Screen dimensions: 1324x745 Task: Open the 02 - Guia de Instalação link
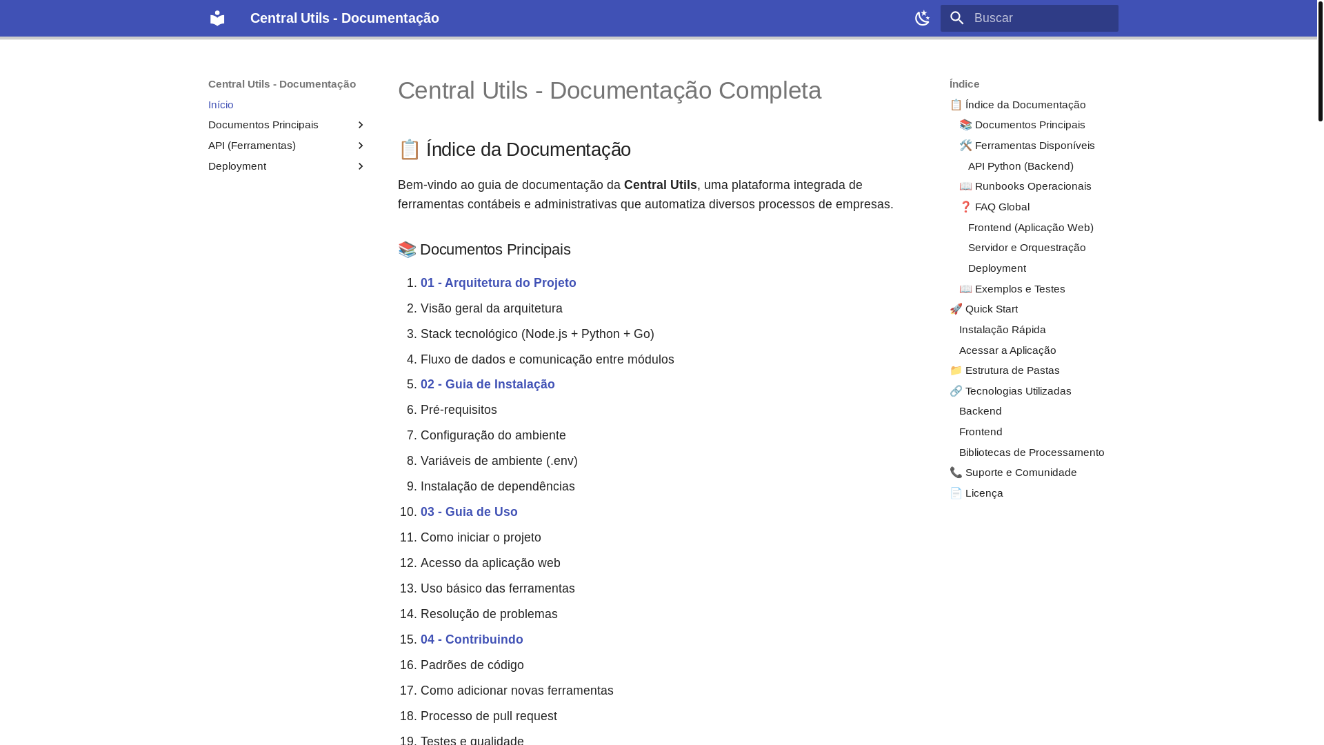point(488,384)
